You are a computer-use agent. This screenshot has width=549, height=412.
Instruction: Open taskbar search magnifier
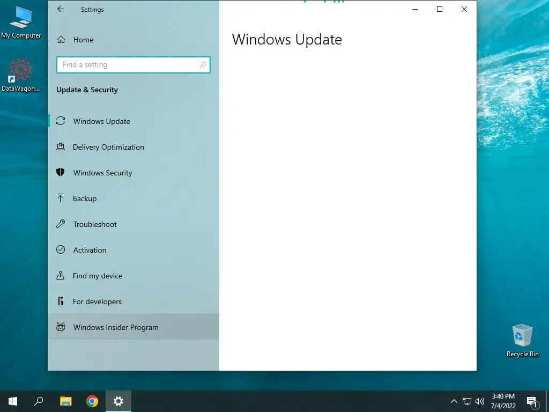[x=39, y=401]
